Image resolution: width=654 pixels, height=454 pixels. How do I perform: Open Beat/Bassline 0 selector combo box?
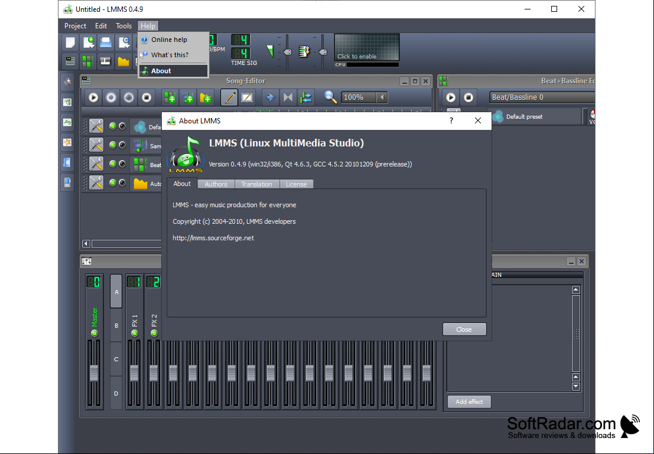tap(542, 97)
